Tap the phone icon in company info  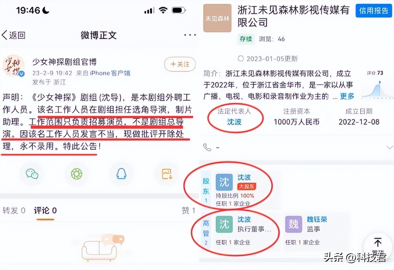pos(207,147)
